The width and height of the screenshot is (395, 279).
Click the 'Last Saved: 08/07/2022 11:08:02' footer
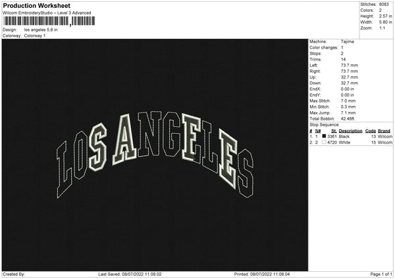tap(130, 274)
